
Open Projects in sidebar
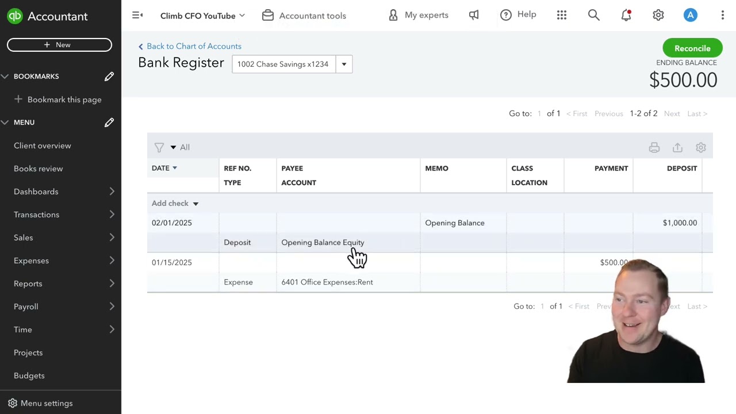(x=28, y=352)
